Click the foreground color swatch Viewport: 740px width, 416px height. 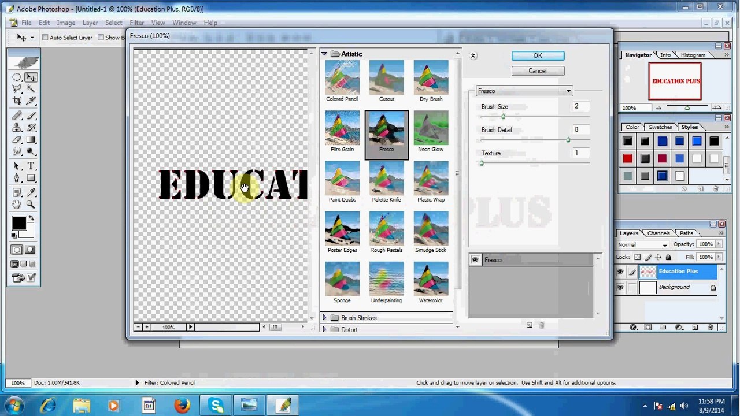(18, 222)
